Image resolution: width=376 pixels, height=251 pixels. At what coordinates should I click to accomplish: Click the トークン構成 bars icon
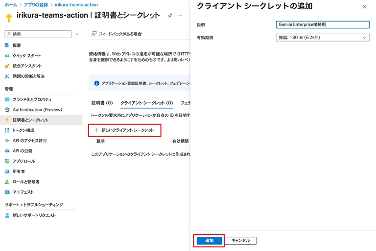click(x=7, y=130)
